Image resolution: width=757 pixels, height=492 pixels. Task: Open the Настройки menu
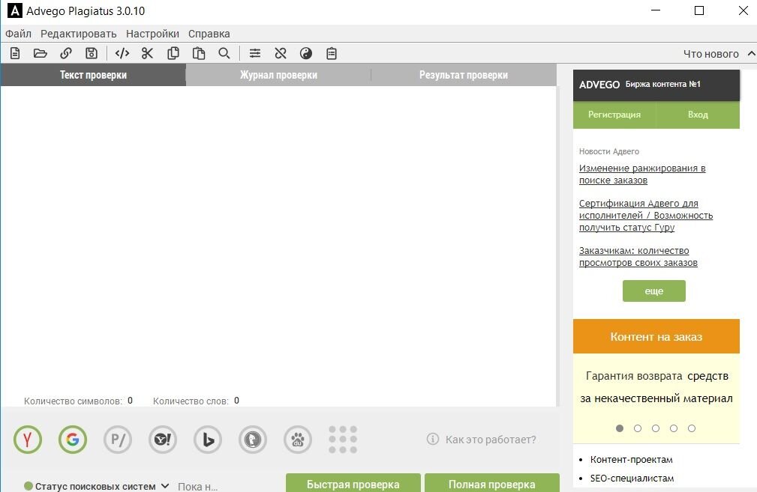pos(152,34)
